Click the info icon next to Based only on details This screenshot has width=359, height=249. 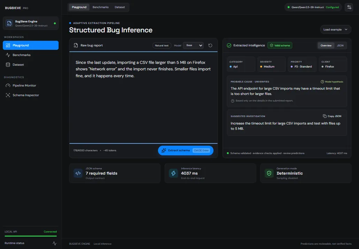(232, 101)
